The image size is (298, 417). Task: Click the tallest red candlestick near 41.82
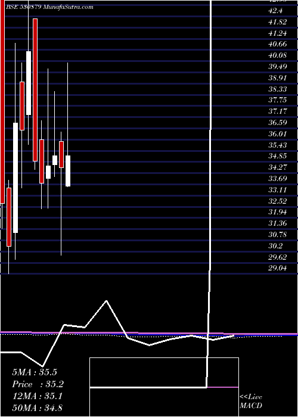(35, 90)
